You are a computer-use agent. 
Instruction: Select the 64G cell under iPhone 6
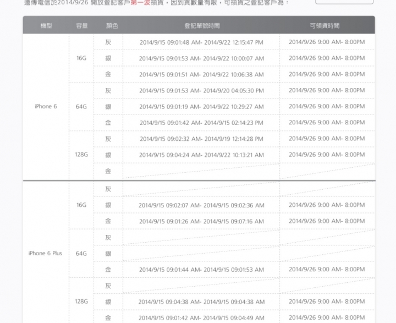(x=81, y=107)
